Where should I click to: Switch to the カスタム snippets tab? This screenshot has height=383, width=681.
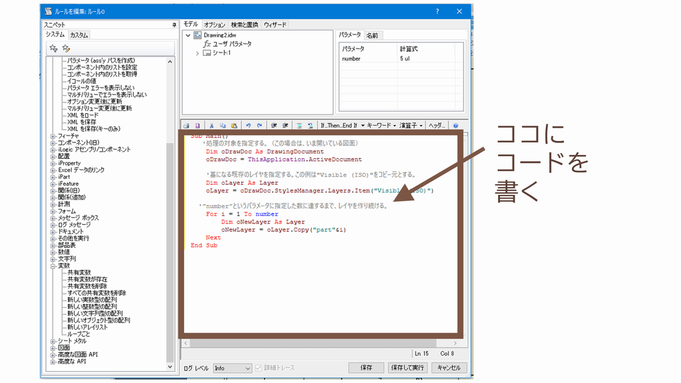(79, 35)
